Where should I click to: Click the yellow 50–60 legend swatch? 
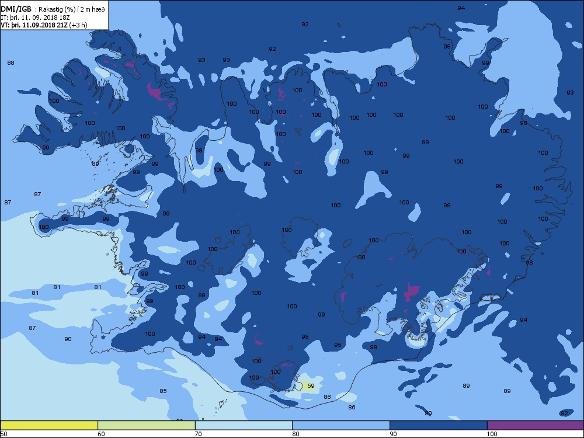49,425
